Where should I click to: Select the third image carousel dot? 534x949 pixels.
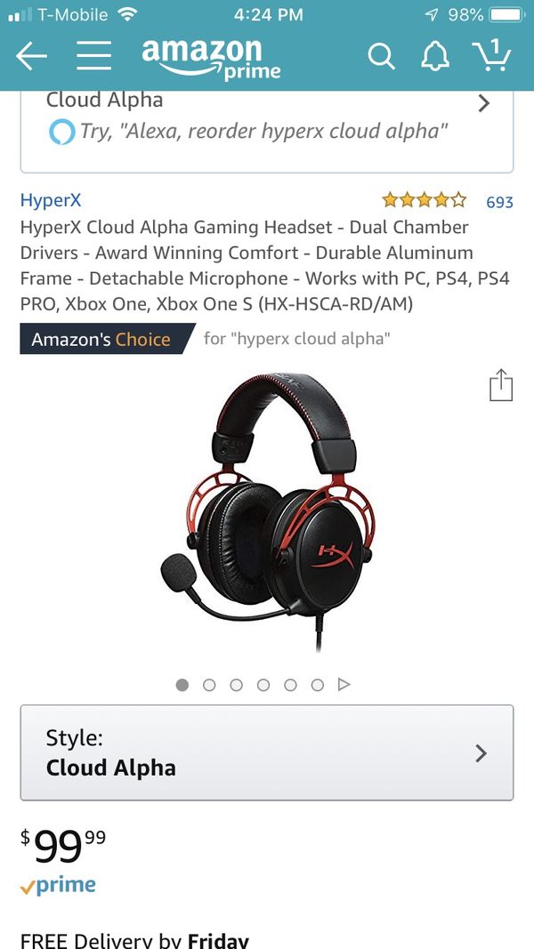click(x=236, y=685)
